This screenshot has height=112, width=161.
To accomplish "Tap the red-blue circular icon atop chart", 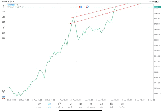I will coord(87,6).
